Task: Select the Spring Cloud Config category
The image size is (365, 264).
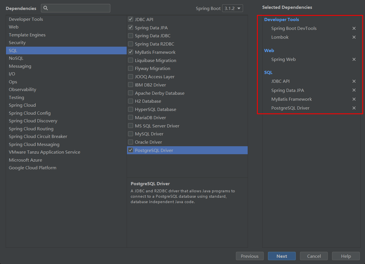Action: (x=66, y=113)
